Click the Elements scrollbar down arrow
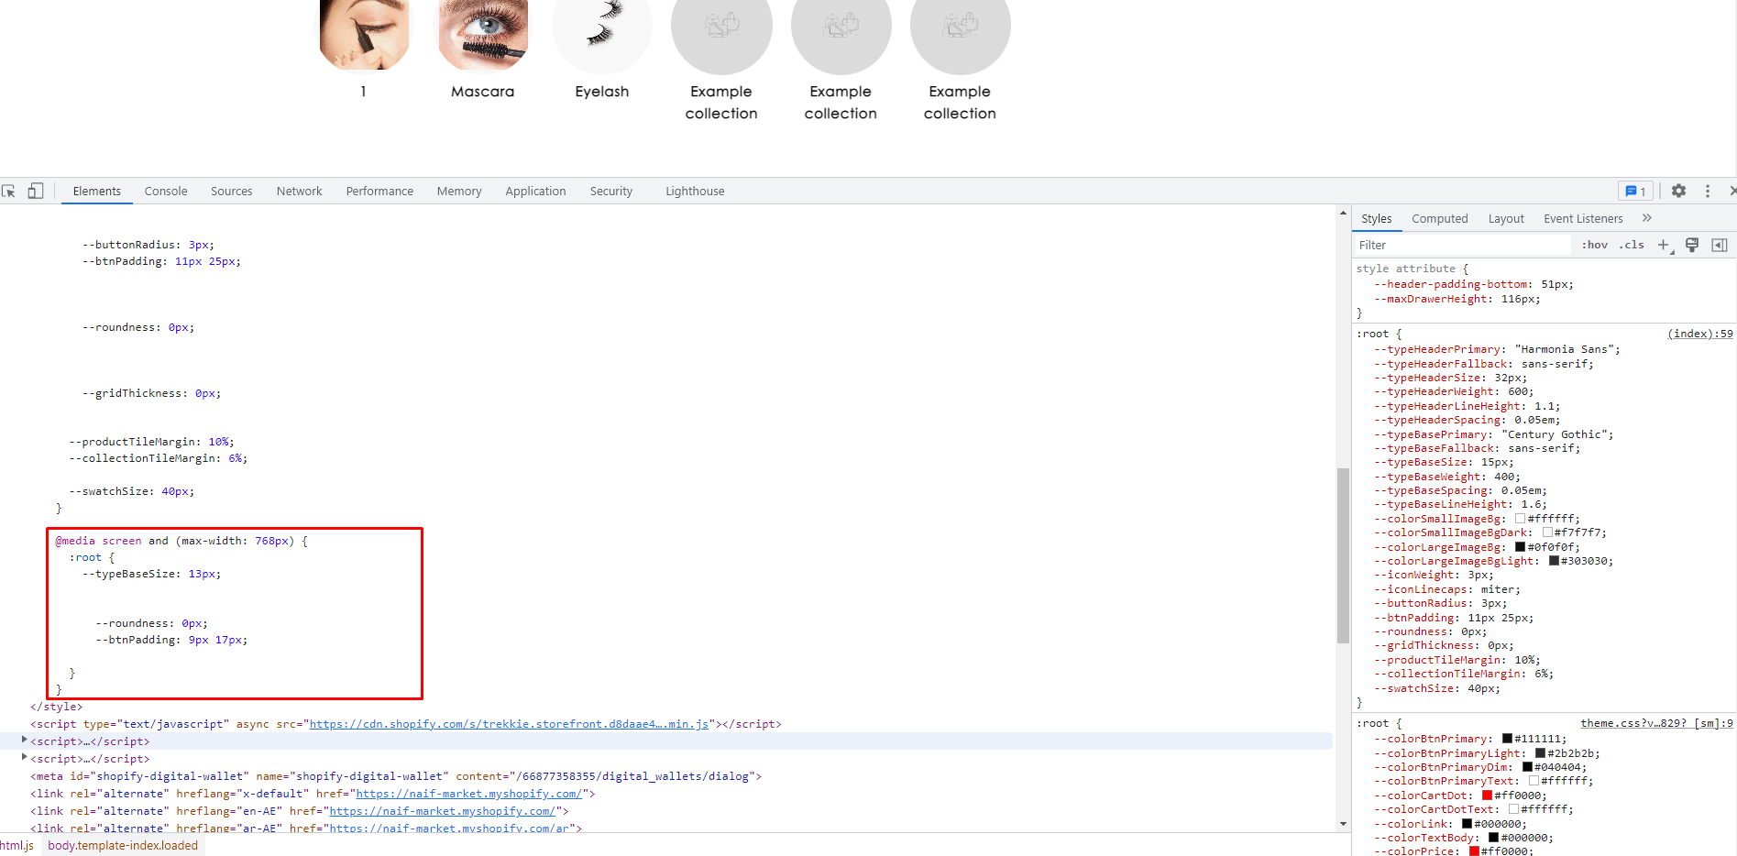This screenshot has width=1737, height=856. click(x=1343, y=824)
